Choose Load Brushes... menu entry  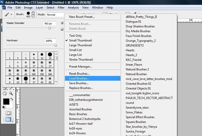(93, 78)
